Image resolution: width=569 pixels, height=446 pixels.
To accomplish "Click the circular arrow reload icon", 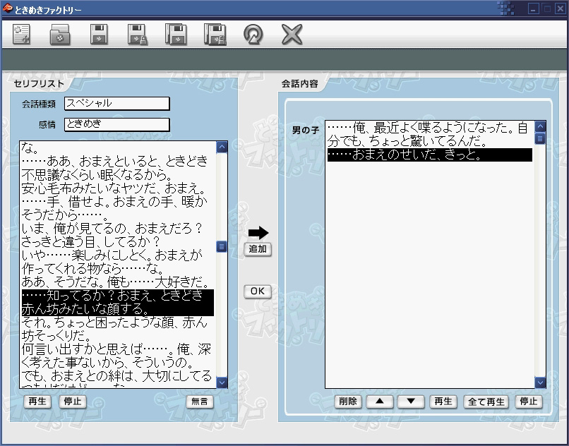I will click(253, 35).
